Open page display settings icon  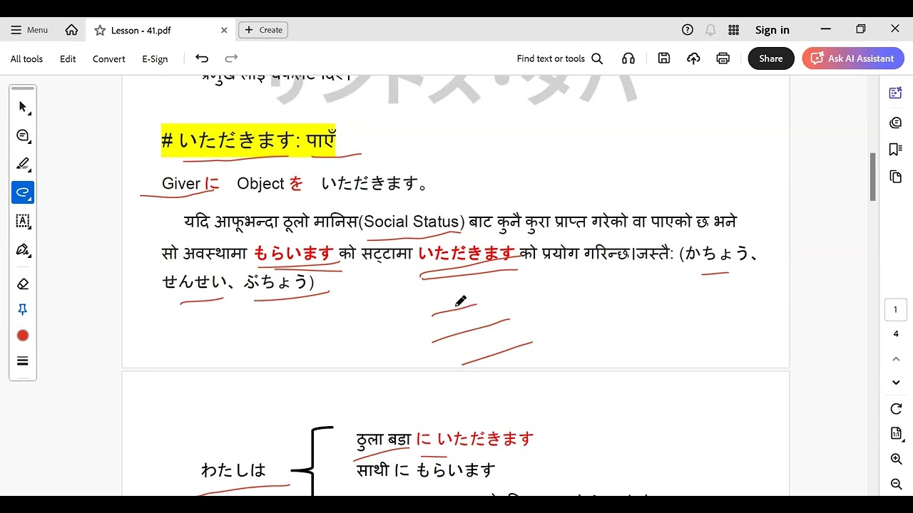[896, 434]
